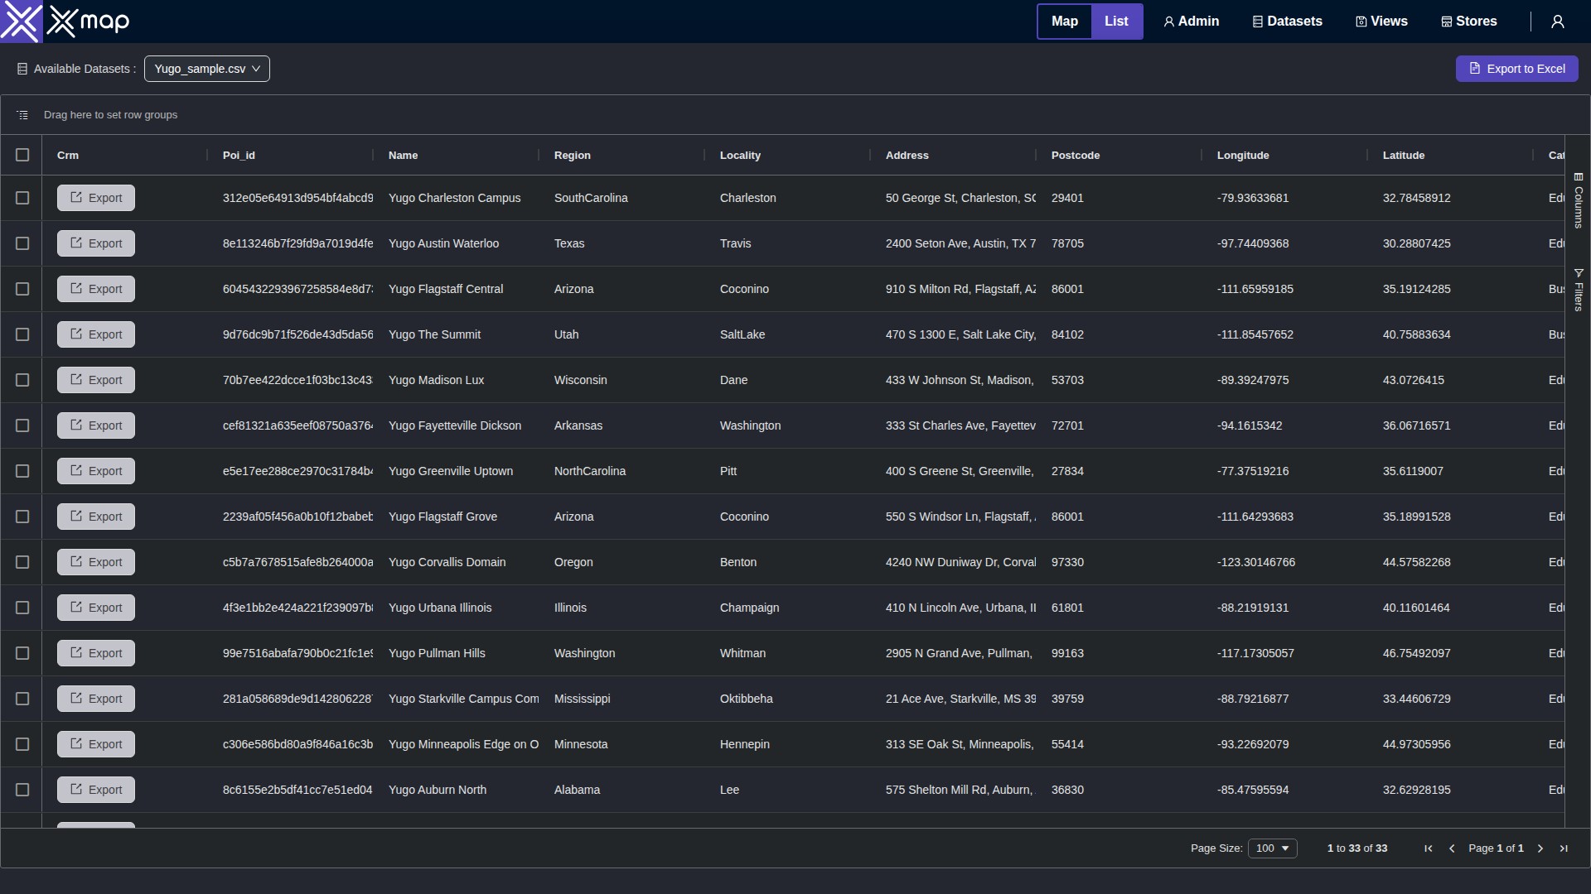Open the Page Size 100 dropdown

coord(1273,848)
